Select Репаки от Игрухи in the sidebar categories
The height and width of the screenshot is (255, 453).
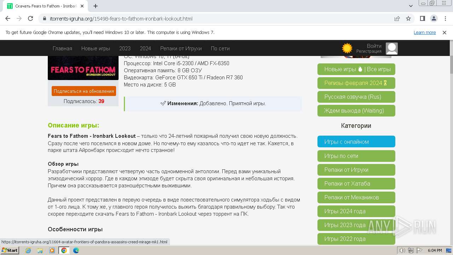[x=356, y=170]
